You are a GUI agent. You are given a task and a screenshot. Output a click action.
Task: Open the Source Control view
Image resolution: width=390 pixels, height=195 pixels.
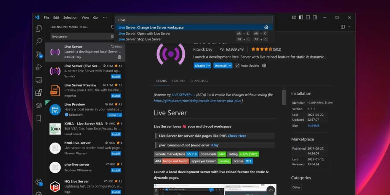[x=39, y=54]
